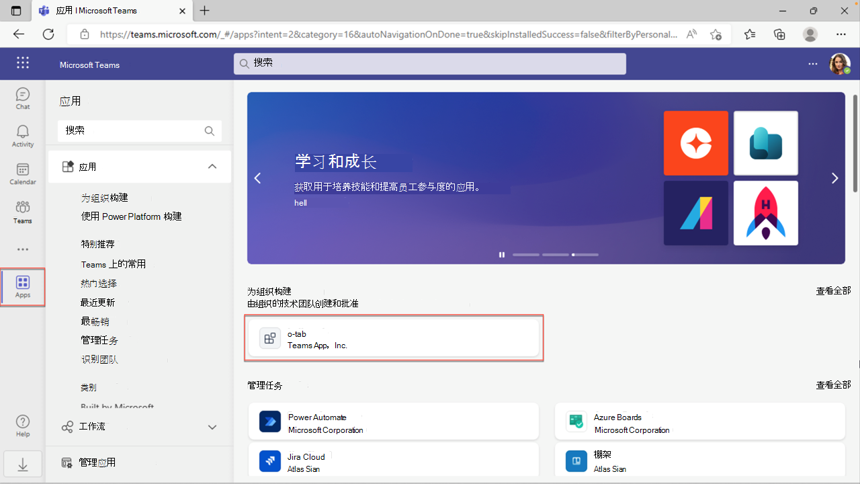The image size is (860, 484).
Task: Open the user profile avatar
Action: click(x=839, y=64)
